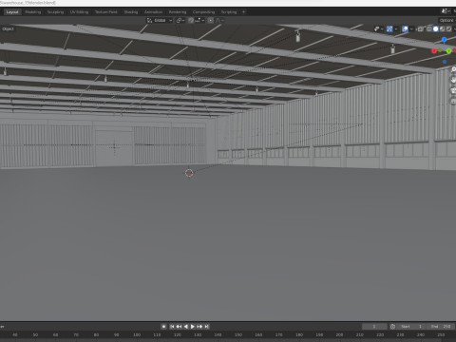This screenshot has height=342, width=456.
Task: Switch to the Animation workspace tab
Action: [x=153, y=12]
